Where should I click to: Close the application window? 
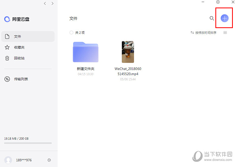(233, 2)
